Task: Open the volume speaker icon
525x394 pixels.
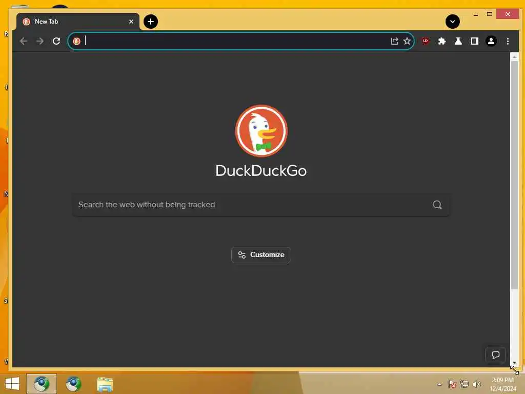Action: (x=476, y=384)
